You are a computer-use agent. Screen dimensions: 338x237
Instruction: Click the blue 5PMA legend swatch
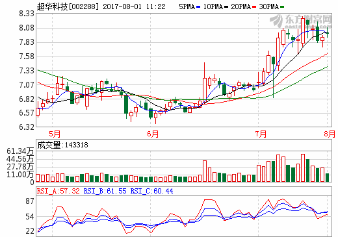[198, 7]
